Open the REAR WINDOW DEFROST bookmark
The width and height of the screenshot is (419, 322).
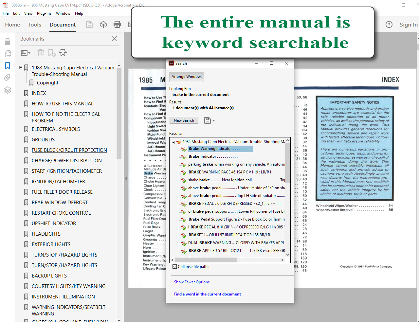tap(60, 203)
